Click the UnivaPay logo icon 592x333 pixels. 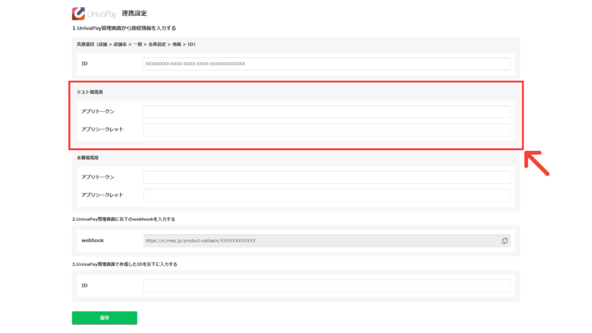tap(79, 14)
